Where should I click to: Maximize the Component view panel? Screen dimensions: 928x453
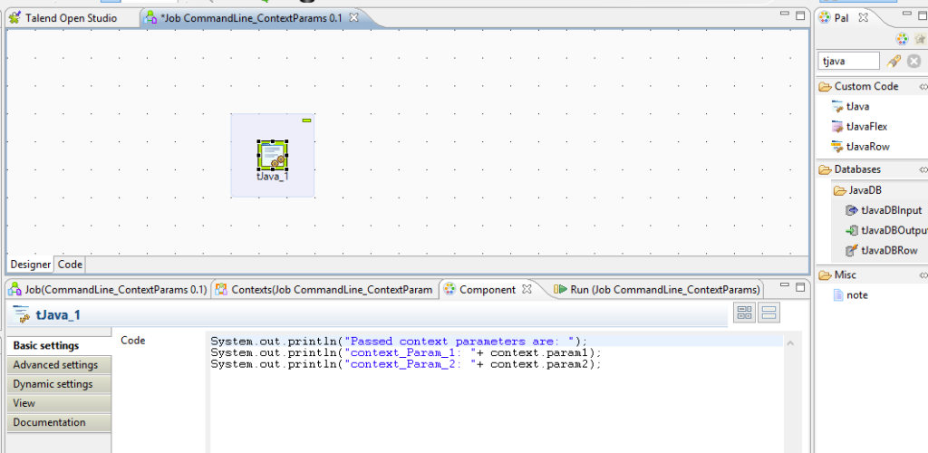pos(800,287)
